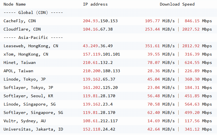Click the Hinet, Taiwan node name

click(20, 63)
